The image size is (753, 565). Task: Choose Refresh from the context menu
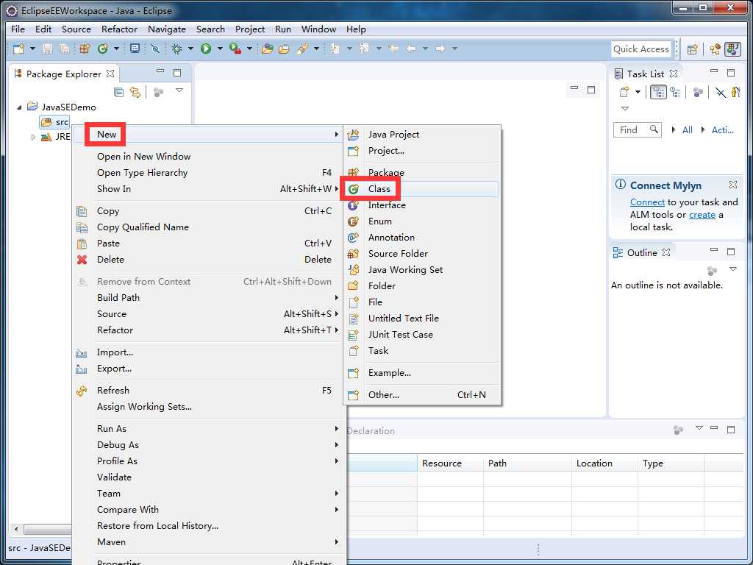[208, 390]
